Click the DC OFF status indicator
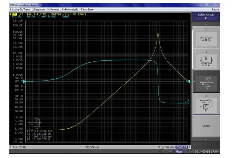The height and width of the screenshot is (158, 232). (x=166, y=152)
